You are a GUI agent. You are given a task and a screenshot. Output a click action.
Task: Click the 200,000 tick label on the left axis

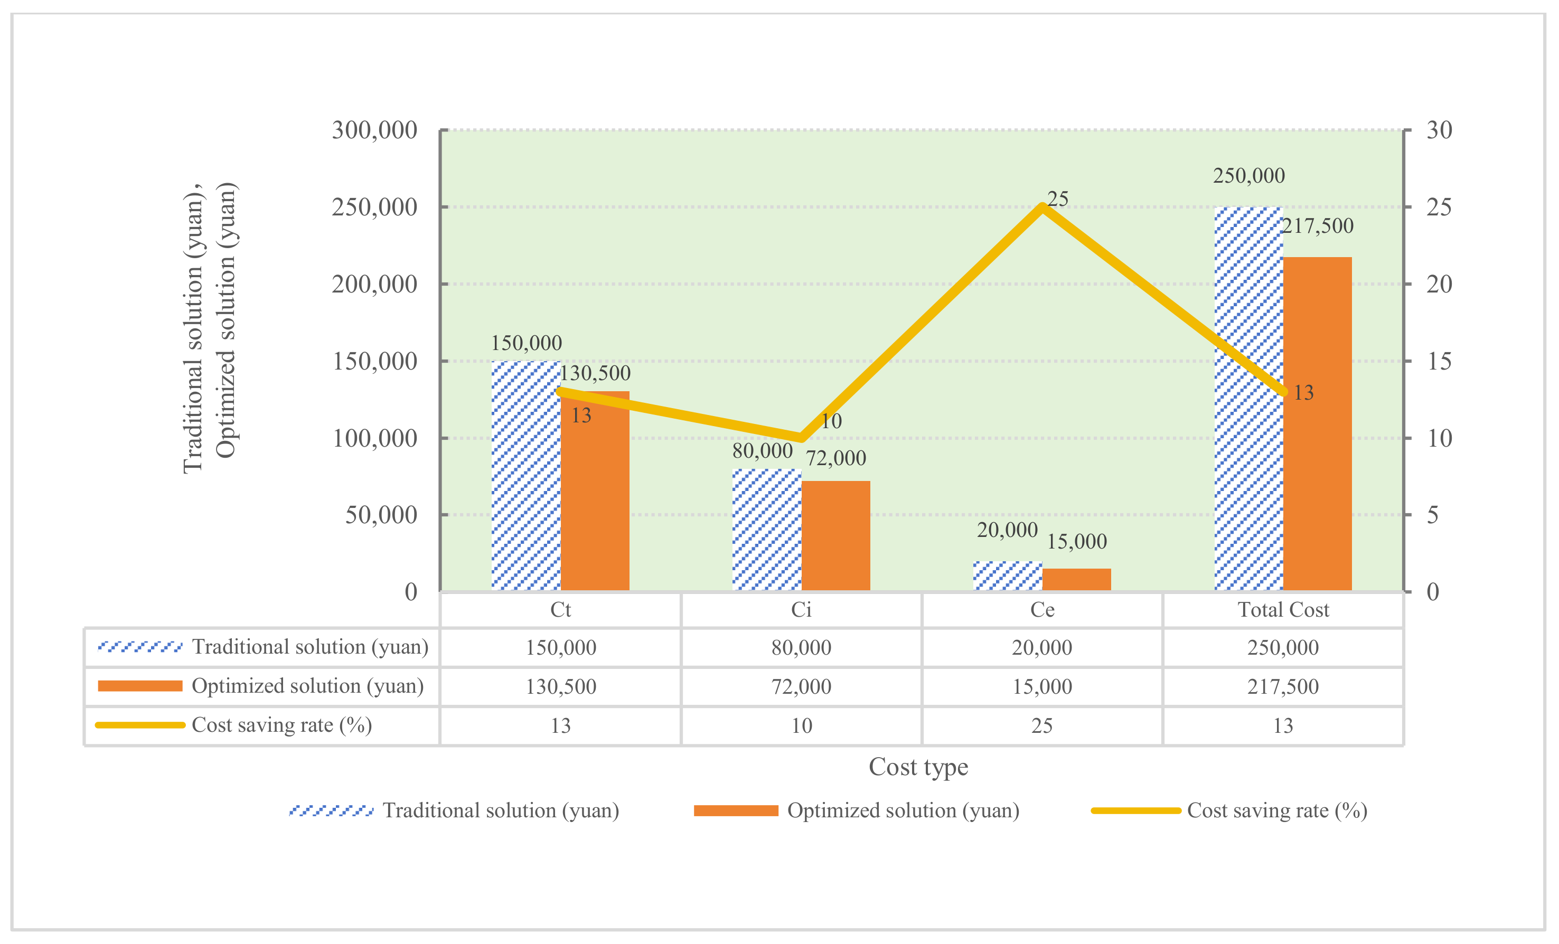(374, 284)
